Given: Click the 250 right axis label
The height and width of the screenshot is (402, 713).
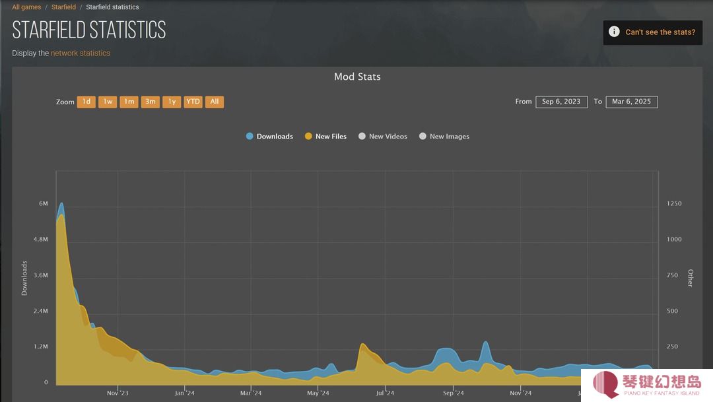Looking at the screenshot, I should coord(673,347).
